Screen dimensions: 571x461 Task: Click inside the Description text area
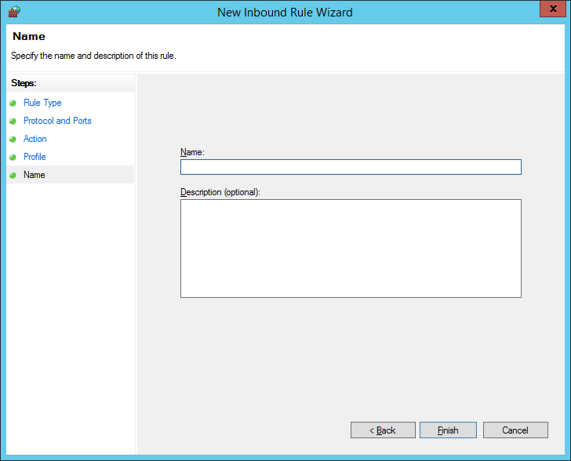pyautogui.click(x=351, y=248)
